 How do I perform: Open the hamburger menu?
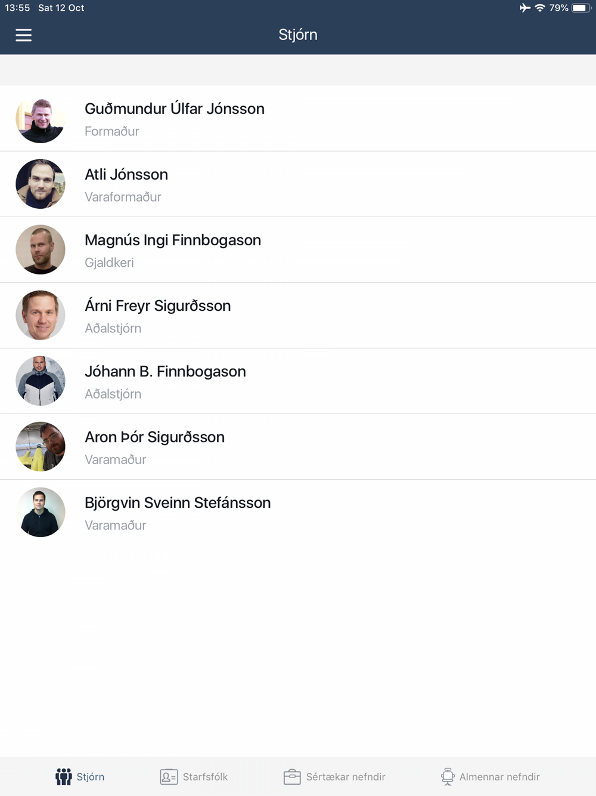point(23,35)
